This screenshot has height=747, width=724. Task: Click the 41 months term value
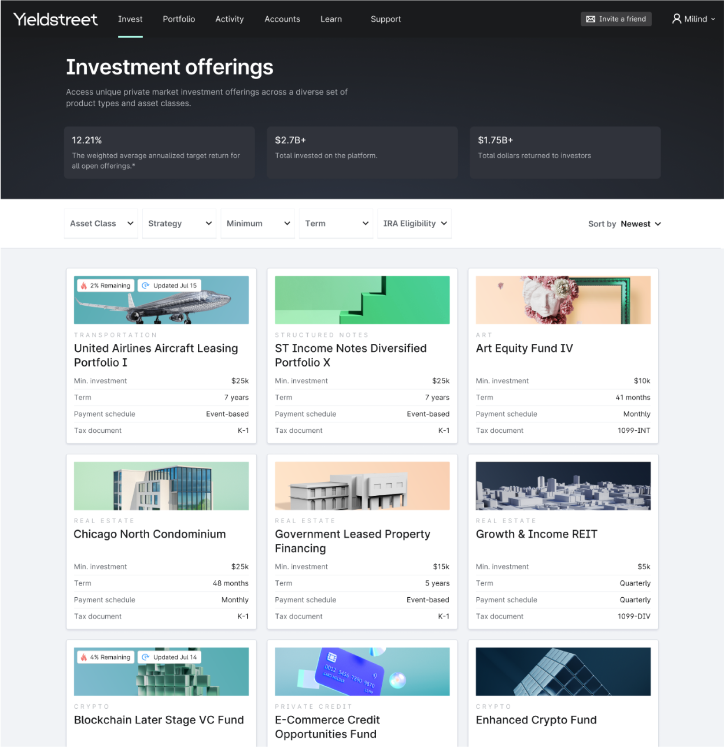(x=633, y=398)
